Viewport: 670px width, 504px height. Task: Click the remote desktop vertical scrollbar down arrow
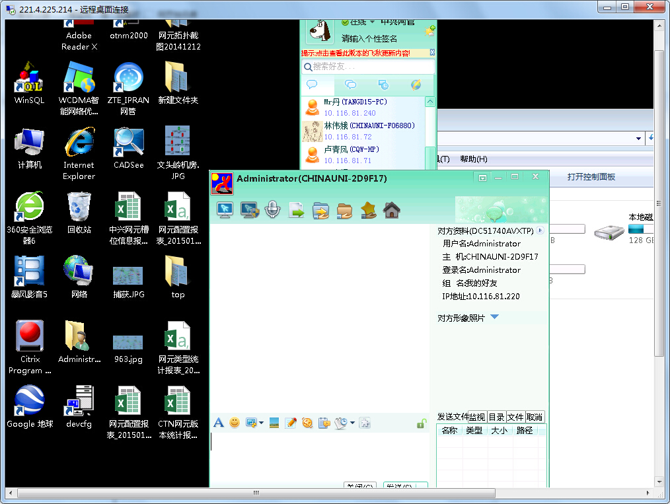pyautogui.click(x=659, y=482)
